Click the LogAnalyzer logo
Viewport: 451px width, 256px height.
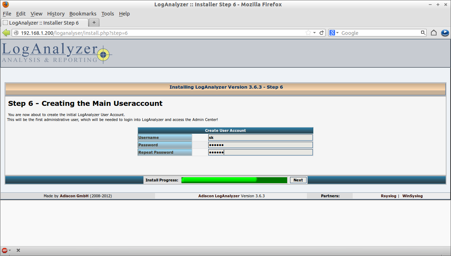tap(57, 53)
